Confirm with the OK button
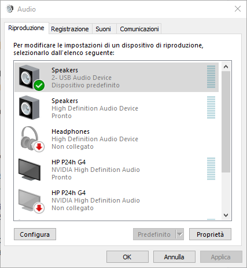The width and height of the screenshot is (247, 268). point(127,257)
